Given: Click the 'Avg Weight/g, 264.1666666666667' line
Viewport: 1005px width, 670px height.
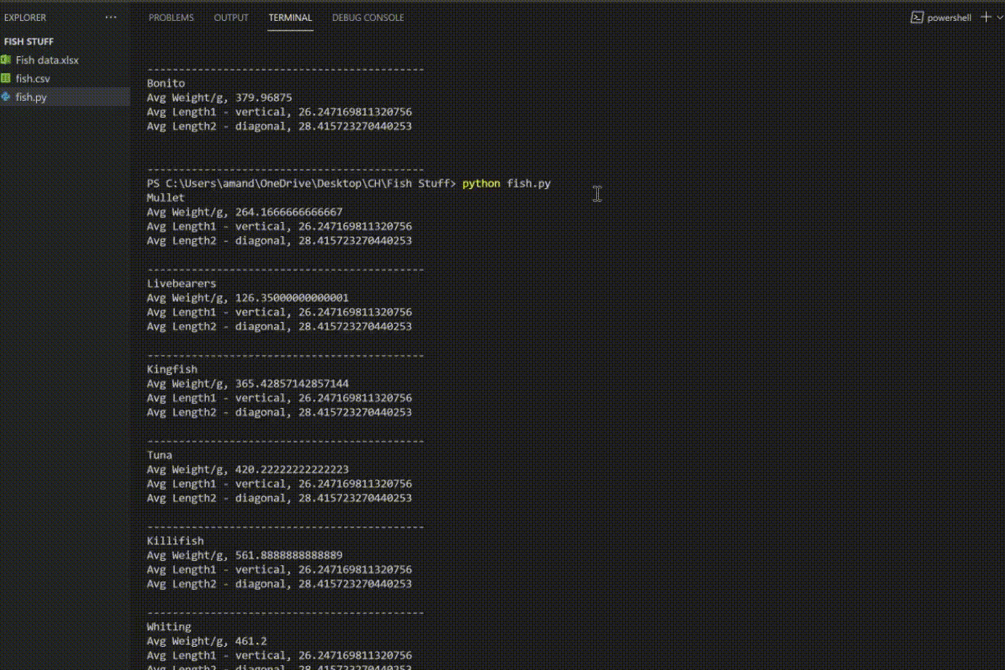Looking at the screenshot, I should pos(244,212).
